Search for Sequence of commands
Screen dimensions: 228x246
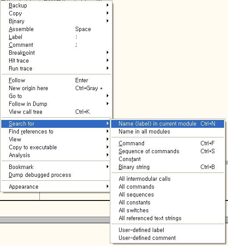click(x=168, y=151)
